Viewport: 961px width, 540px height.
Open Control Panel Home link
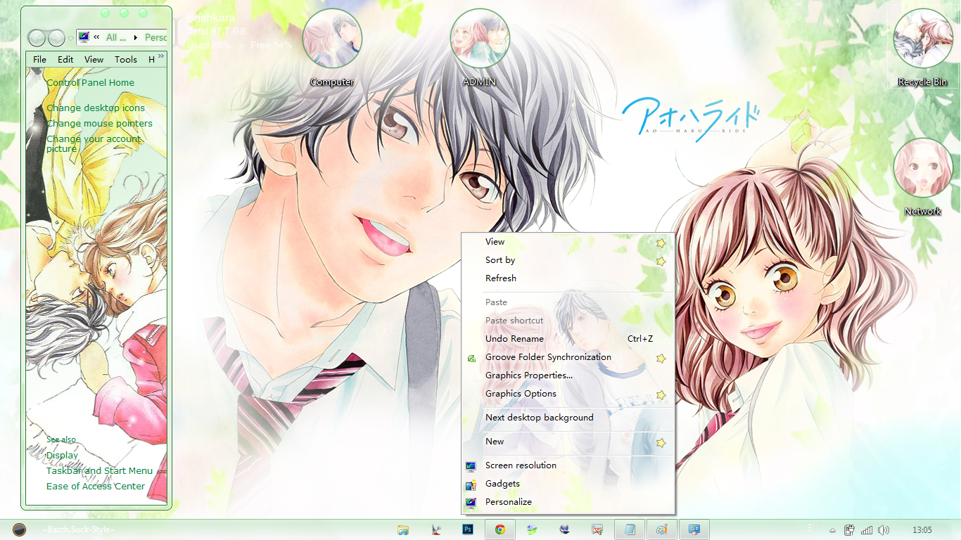90,82
